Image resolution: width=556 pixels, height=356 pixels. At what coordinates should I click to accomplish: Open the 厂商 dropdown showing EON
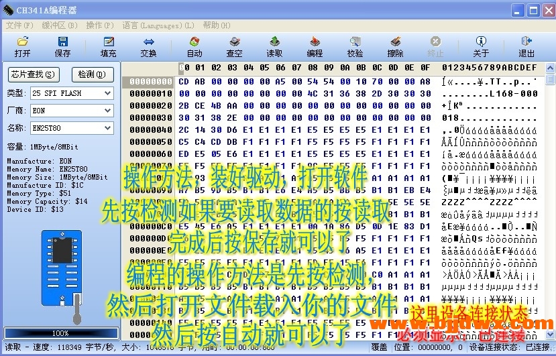[107, 111]
